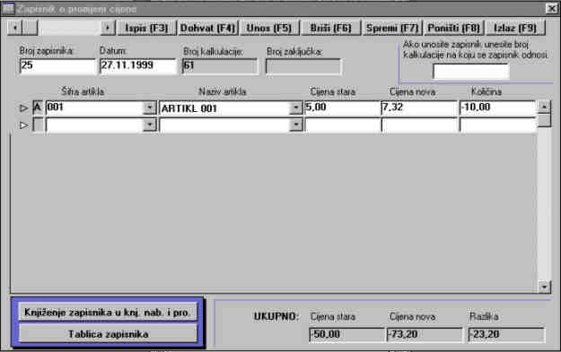Click the grid scrollbar up arrow
Screen dimensions: 561x352
[544, 107]
